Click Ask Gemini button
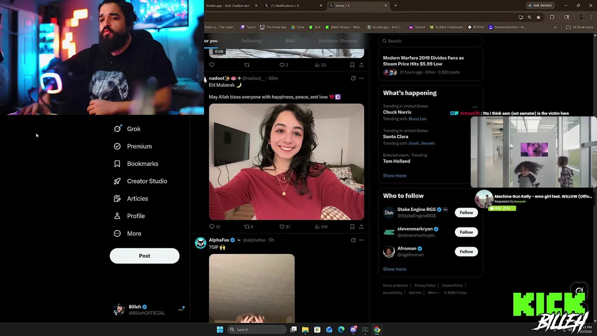597x336 pixels. pyautogui.click(x=540, y=6)
